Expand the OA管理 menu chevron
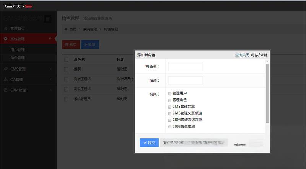The width and height of the screenshot is (306, 169). tap(51, 79)
